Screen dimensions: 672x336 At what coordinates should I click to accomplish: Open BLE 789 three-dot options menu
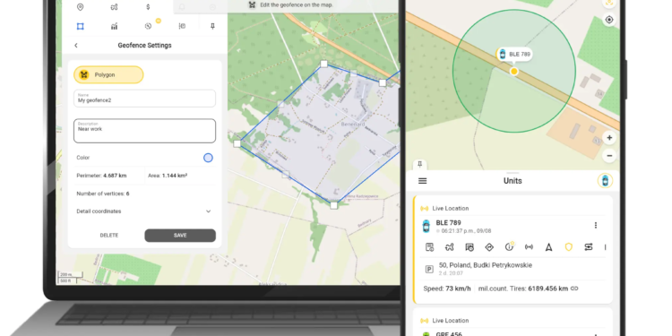[x=595, y=226]
